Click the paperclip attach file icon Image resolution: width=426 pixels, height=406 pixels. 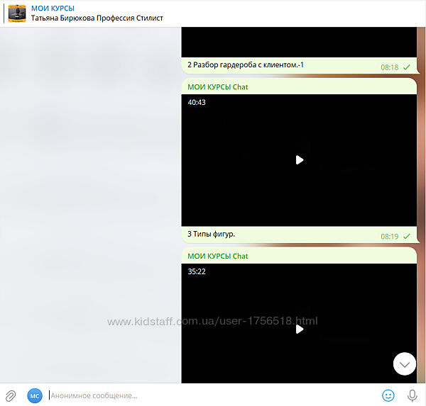coord(11,395)
